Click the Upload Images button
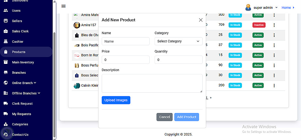Viewport: 301px width, 140px height. point(116,100)
